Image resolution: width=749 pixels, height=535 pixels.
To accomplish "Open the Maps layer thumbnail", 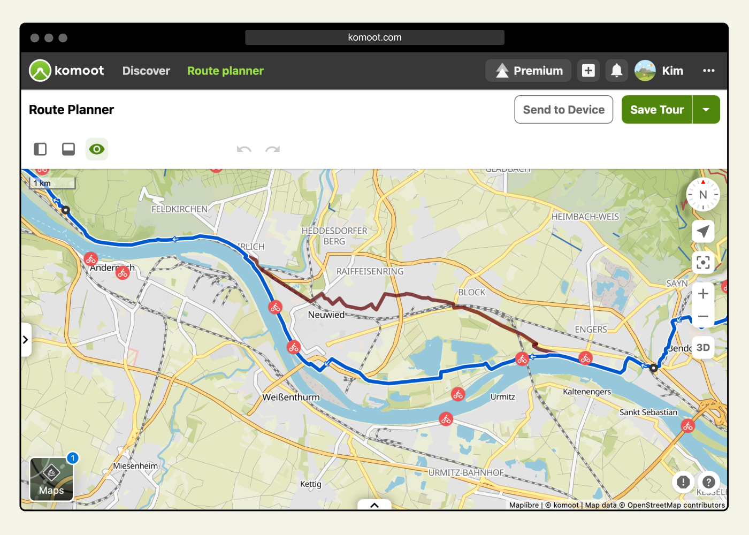I will pyautogui.click(x=51, y=479).
